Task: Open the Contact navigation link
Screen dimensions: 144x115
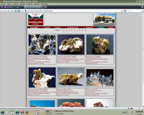Action: point(111,27)
